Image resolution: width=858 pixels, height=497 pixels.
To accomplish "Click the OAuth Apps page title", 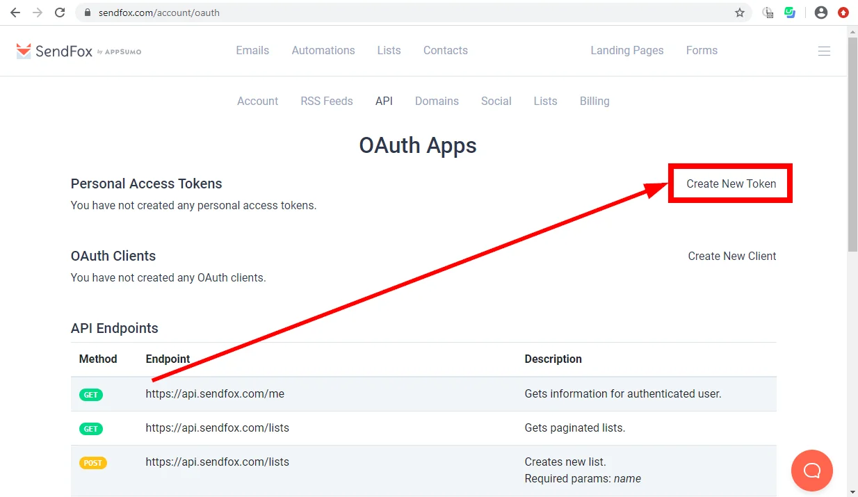I will [x=418, y=145].
